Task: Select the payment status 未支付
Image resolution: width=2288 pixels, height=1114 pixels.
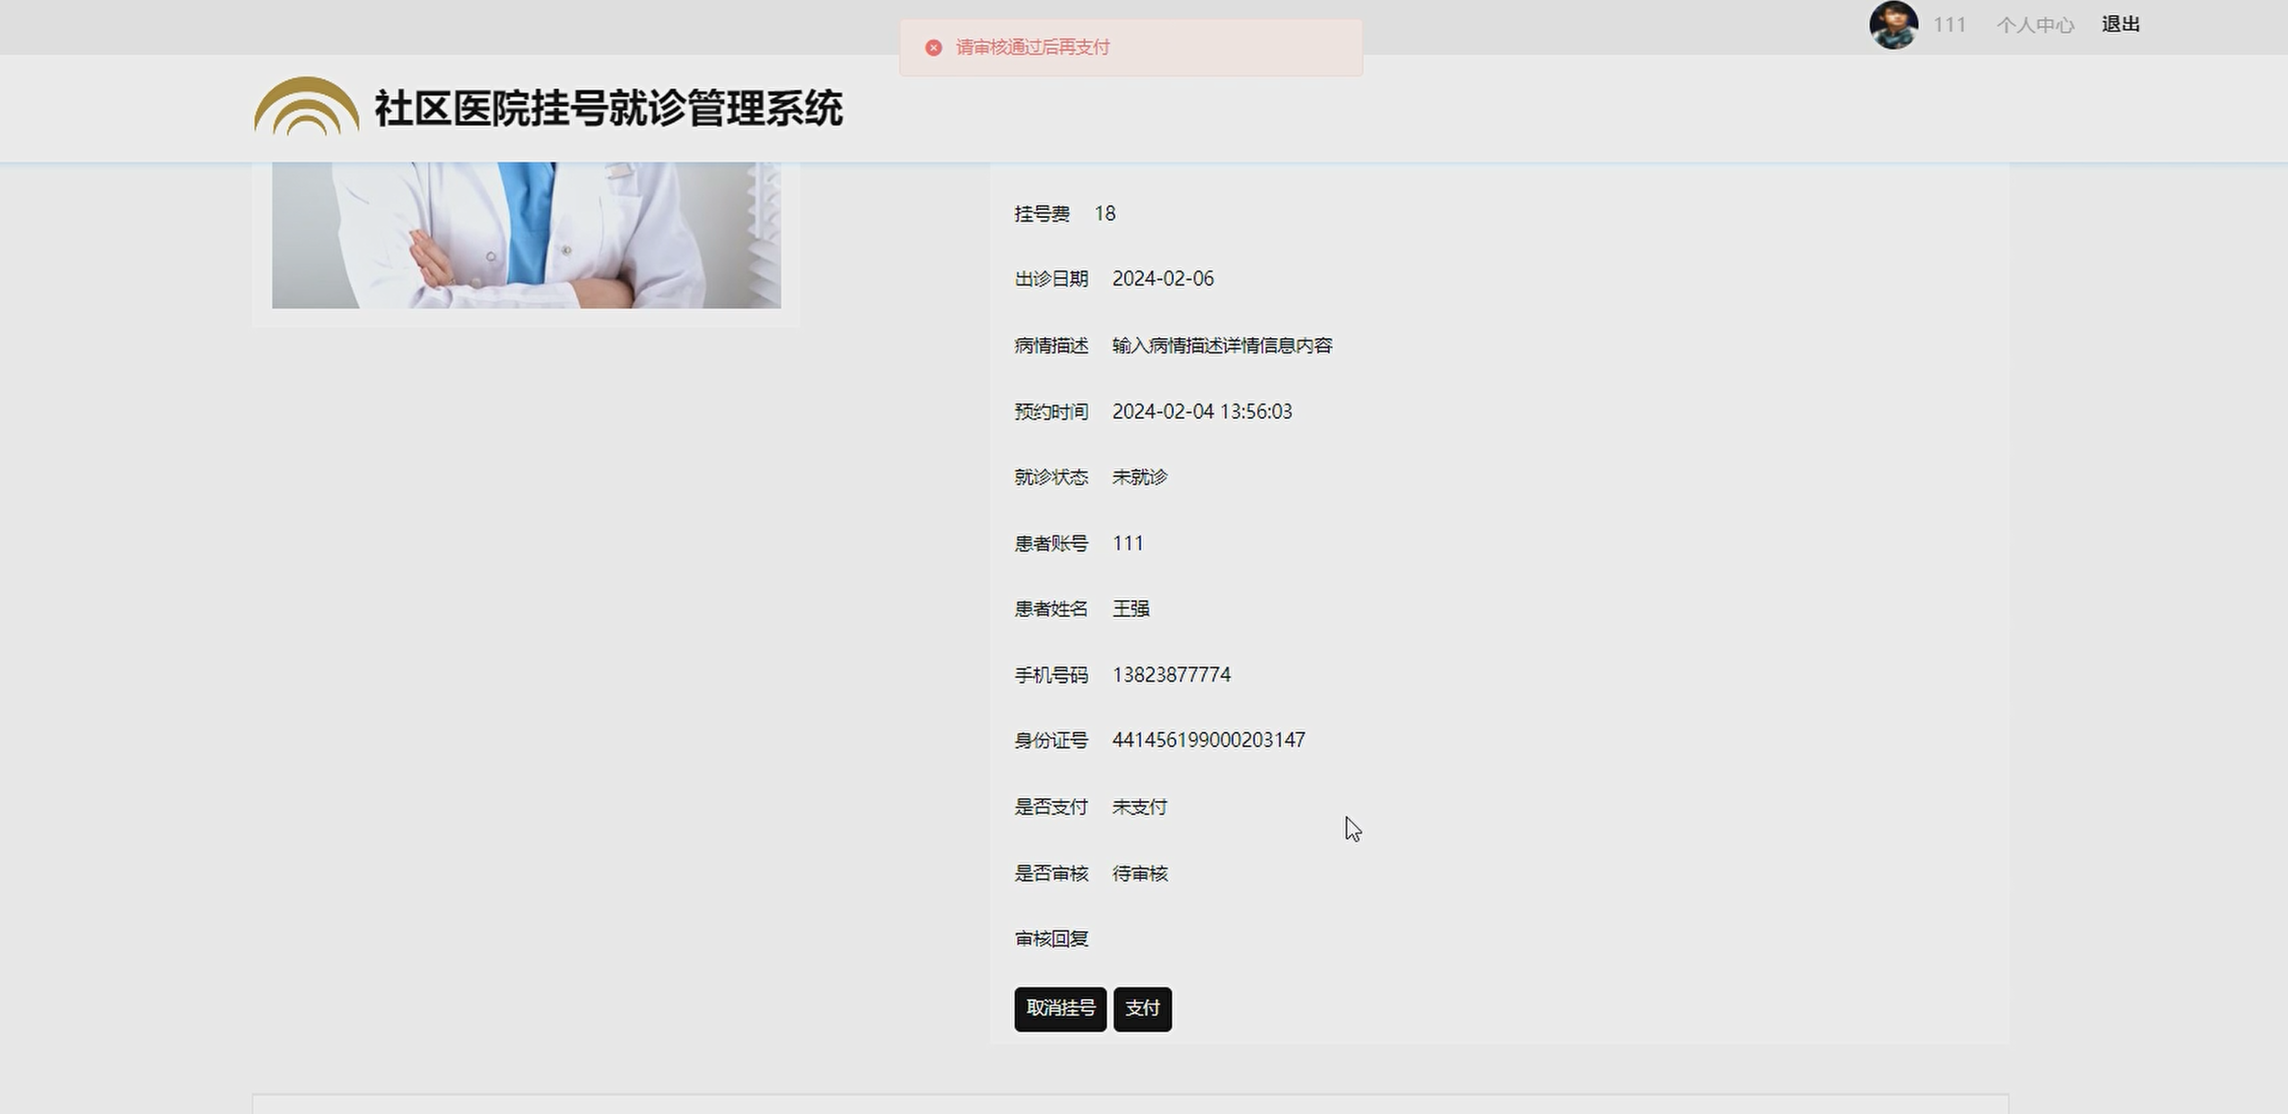Action: click(x=1140, y=807)
